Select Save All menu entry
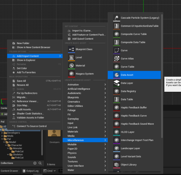The height and width of the screenshot is (175, 181). [35, 81]
